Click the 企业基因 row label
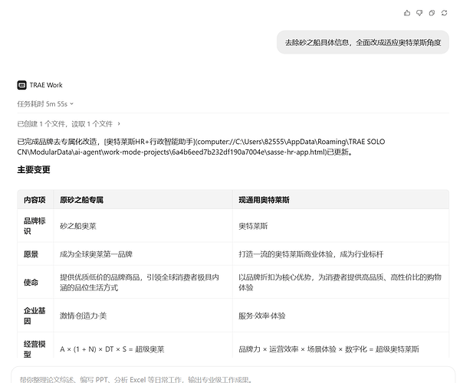Screen dimensions: 463x383 click(34, 316)
